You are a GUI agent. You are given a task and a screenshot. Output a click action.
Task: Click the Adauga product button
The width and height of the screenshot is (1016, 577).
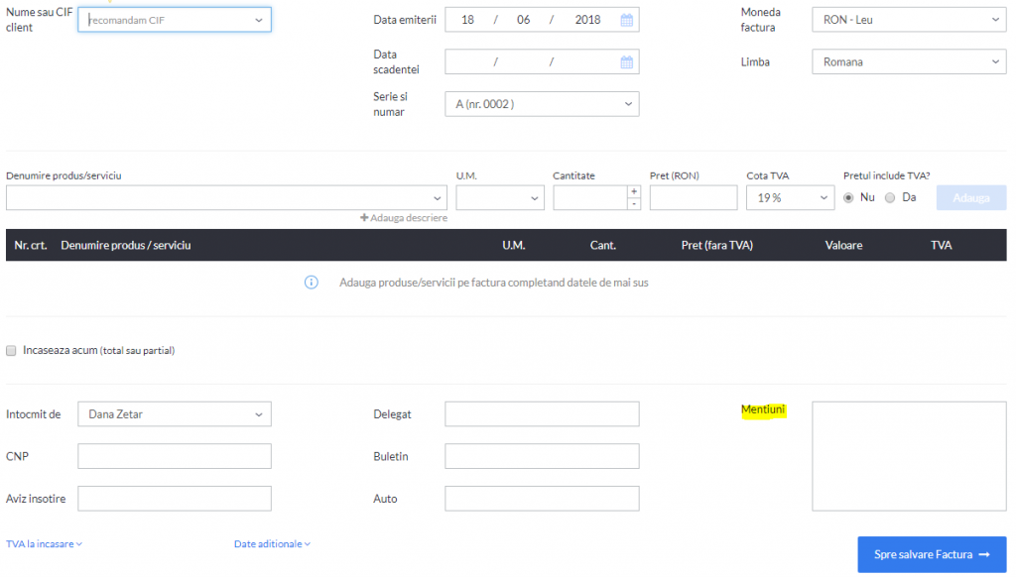coord(970,198)
